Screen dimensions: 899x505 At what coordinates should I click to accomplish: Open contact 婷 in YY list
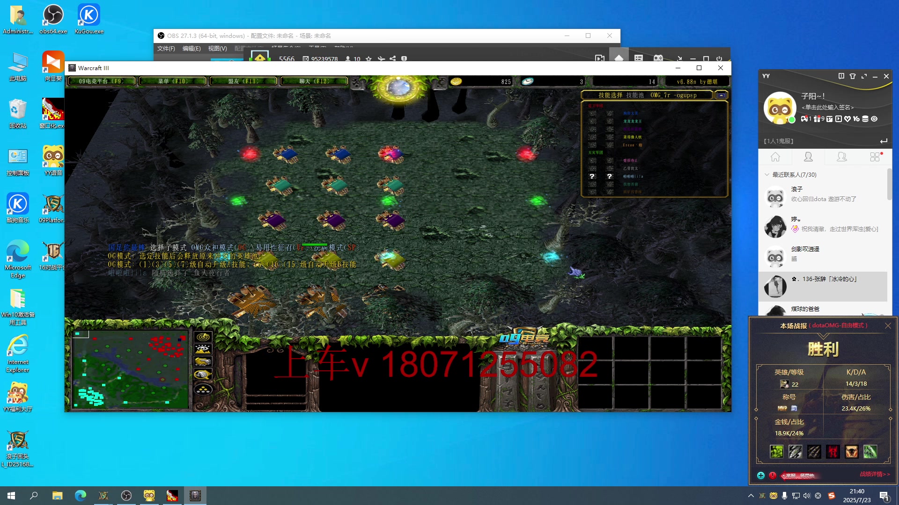point(823,226)
